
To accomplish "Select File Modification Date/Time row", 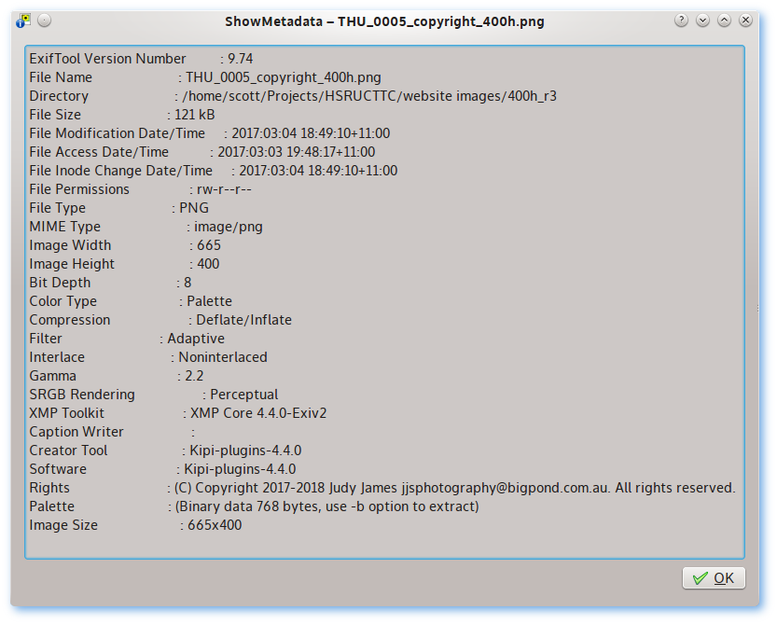I will [x=210, y=133].
